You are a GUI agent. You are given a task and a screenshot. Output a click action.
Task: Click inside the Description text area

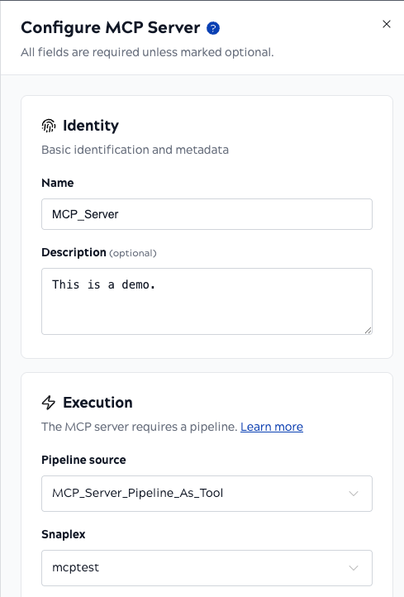point(207,301)
